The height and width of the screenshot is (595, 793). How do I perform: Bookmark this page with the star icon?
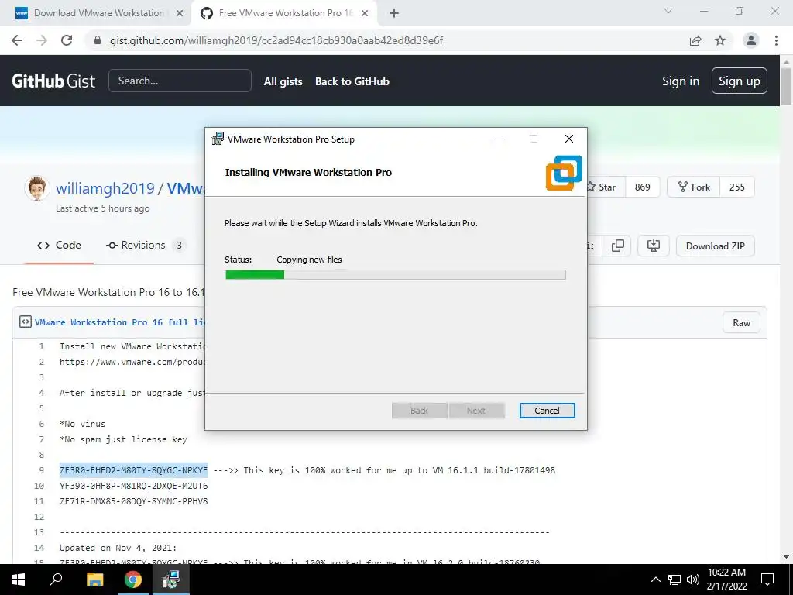click(720, 40)
